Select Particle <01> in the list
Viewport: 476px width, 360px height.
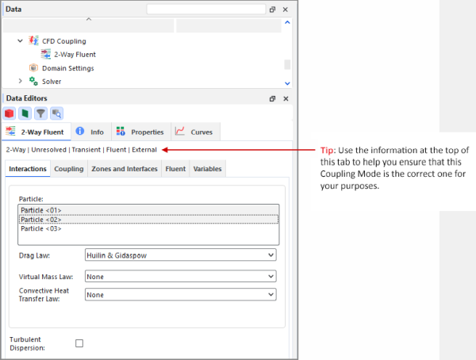point(148,210)
